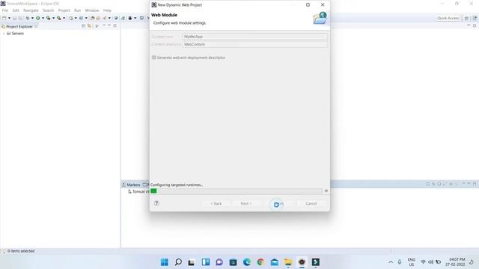
Task: Open Google Chrome from taskbar
Action: [260, 262]
